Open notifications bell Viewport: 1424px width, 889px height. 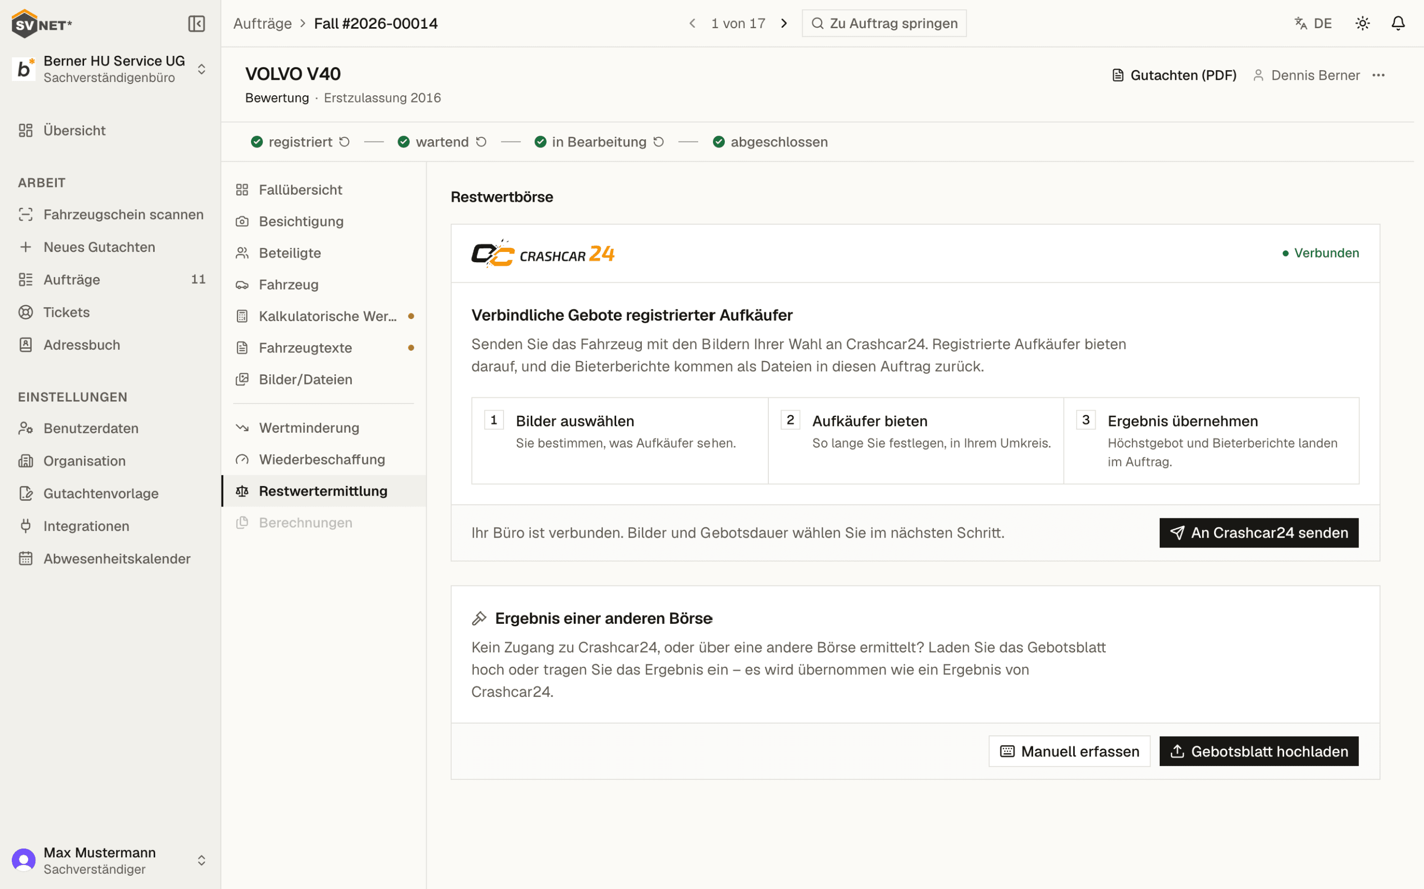[1397, 23]
